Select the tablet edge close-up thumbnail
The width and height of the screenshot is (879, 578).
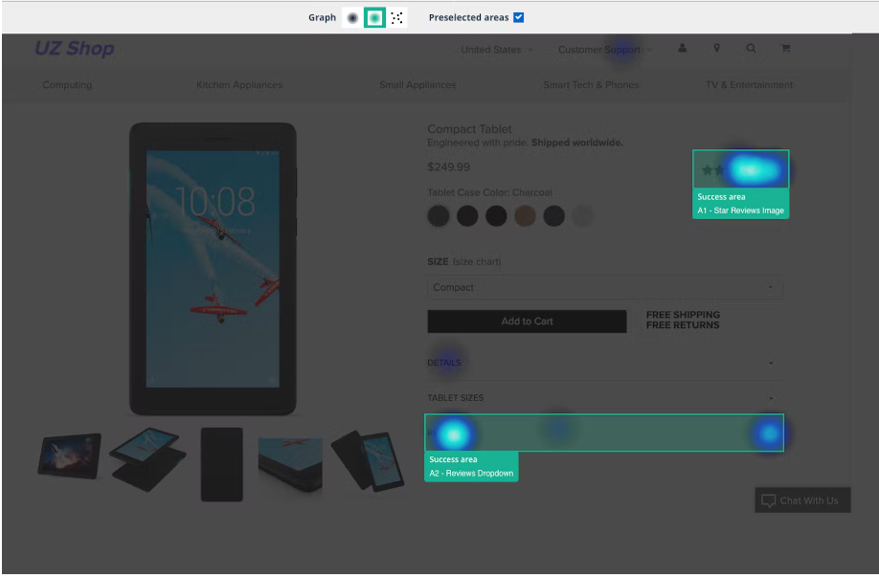[x=290, y=465]
